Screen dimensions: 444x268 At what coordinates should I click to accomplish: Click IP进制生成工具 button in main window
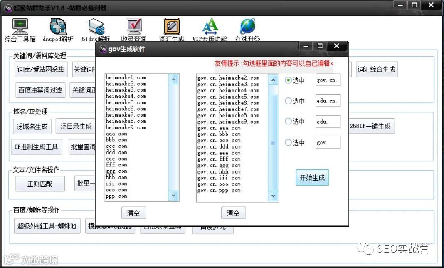tap(37, 147)
